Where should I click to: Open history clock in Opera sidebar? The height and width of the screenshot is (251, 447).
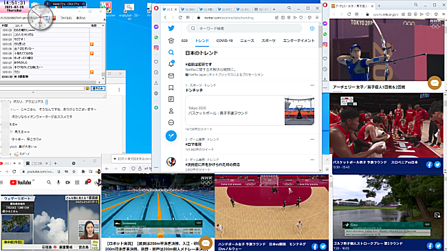pos(156,72)
